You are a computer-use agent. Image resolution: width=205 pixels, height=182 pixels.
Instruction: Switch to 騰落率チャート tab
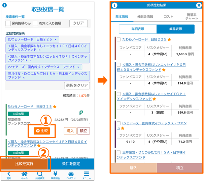(x=192, y=17)
